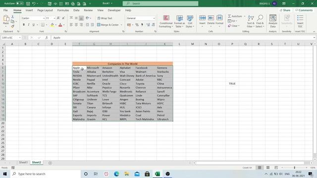Expand the Name Box dropdown
The width and height of the screenshot is (317, 178).
(x=20, y=38)
